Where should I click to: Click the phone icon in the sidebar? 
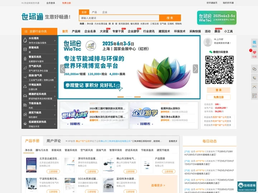point(254,78)
